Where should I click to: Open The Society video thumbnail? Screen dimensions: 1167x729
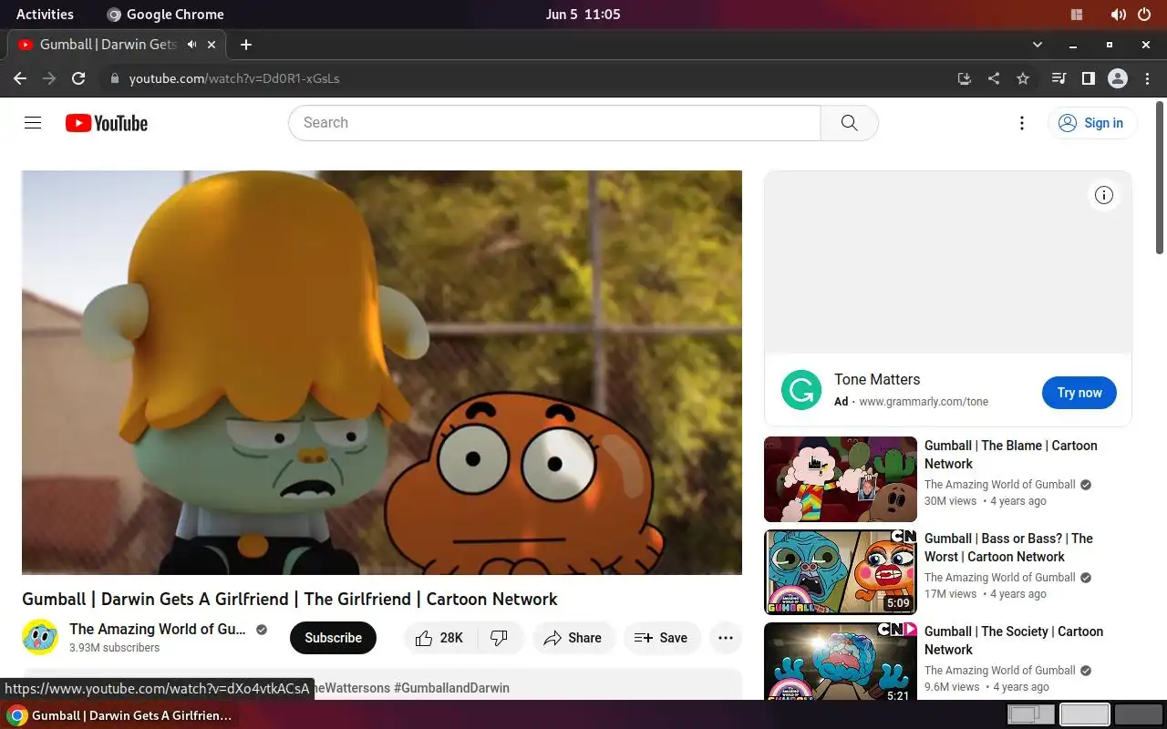tap(841, 662)
